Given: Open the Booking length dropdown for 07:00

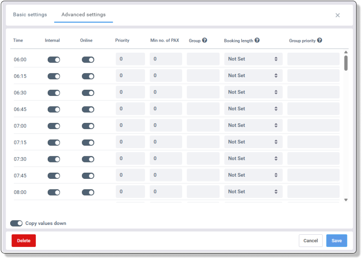Looking at the screenshot, I should [253, 125].
